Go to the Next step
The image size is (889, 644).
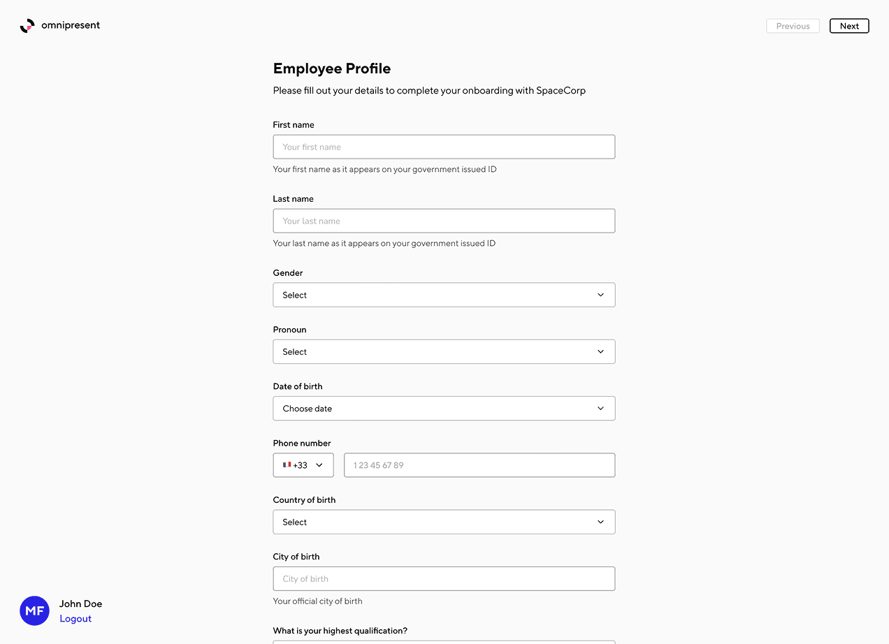click(x=849, y=26)
